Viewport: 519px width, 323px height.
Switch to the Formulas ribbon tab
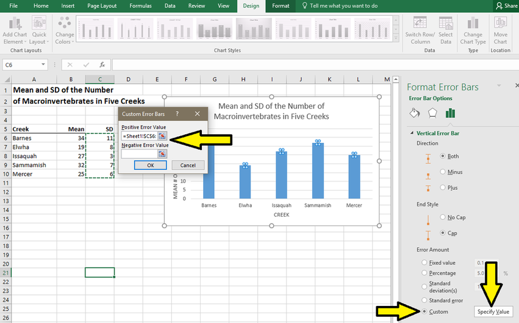pos(140,5)
